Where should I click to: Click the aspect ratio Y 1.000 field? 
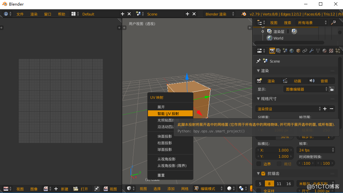pos(274,156)
